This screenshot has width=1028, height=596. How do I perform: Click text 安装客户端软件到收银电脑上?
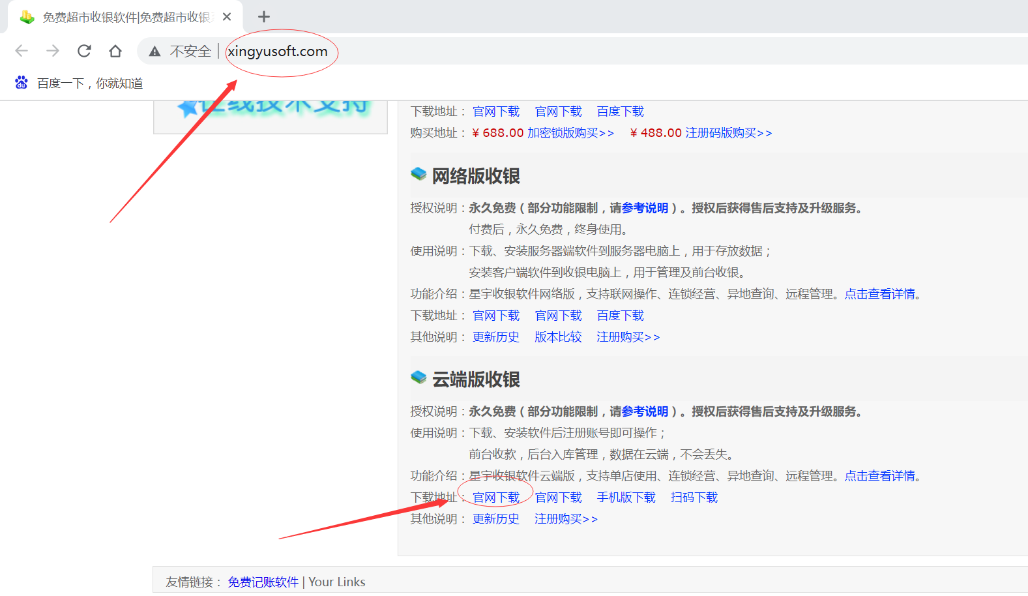coord(545,273)
